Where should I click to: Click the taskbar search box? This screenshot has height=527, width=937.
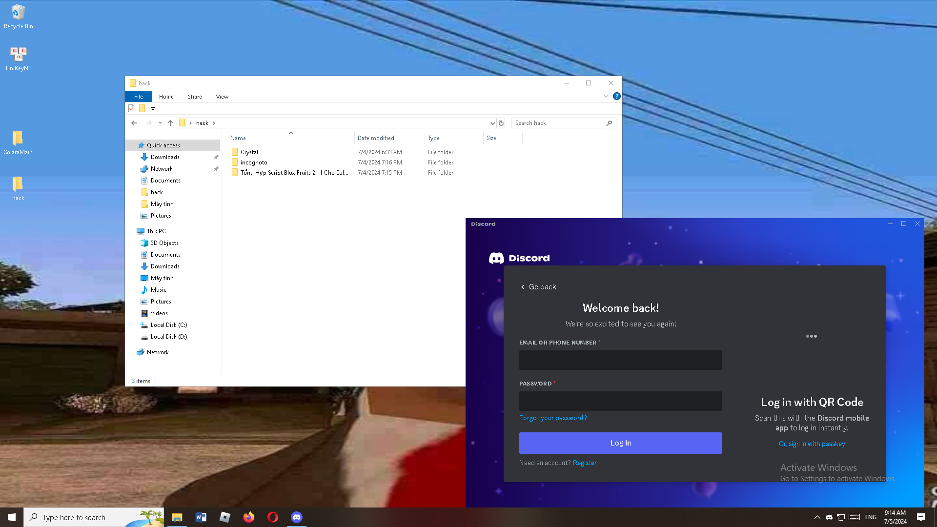click(x=94, y=517)
